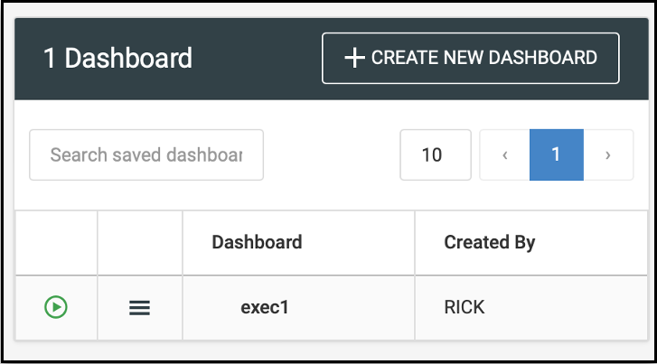This screenshot has height=364, width=657.
Task: Sort by the Dashboard column header
Action: [x=257, y=242]
